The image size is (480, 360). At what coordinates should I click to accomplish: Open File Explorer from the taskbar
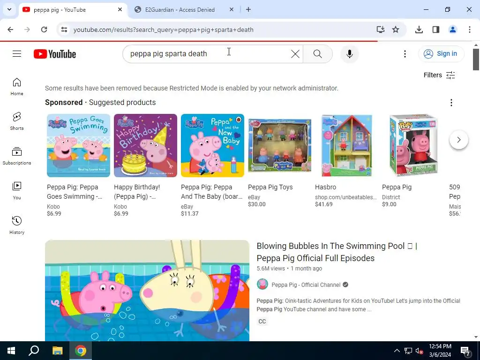[x=57, y=351]
